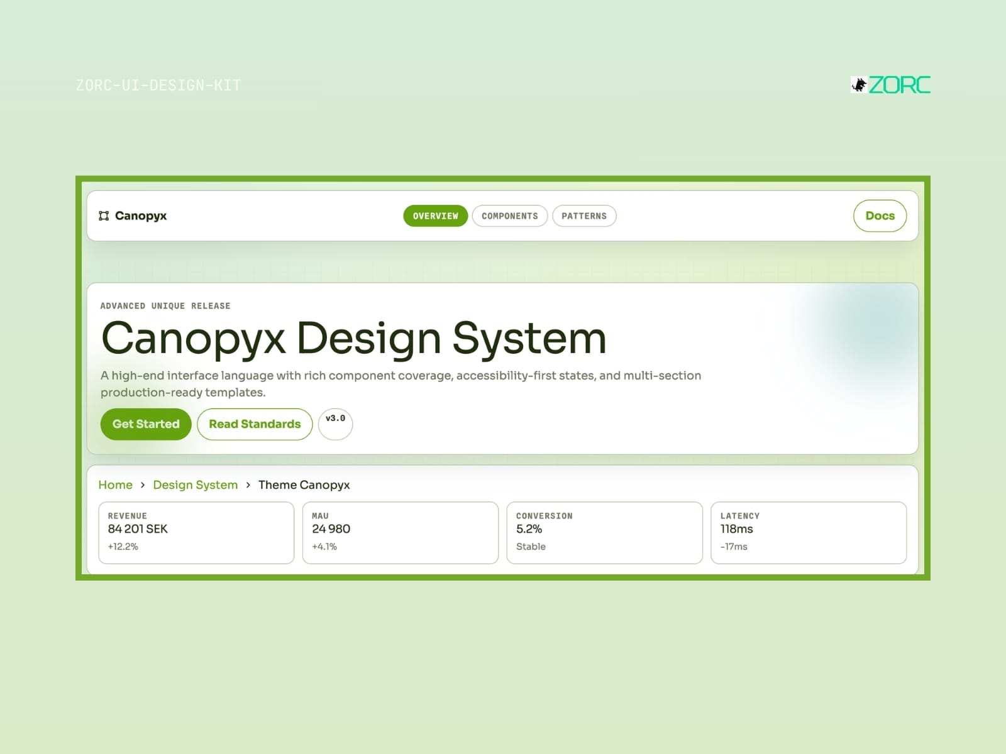Select the Revenue stat card
1006x754 pixels.
click(x=196, y=533)
